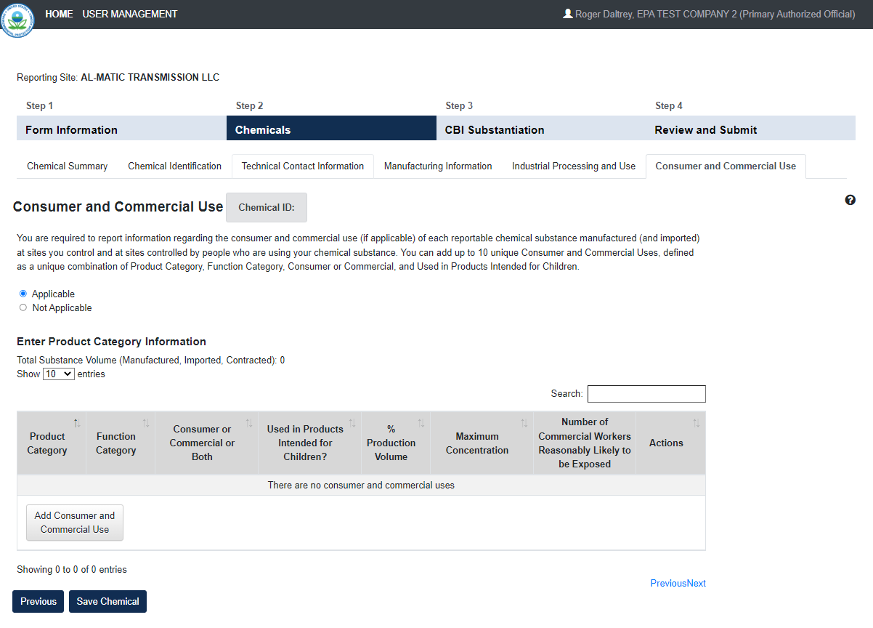This screenshot has height=628, width=873.
Task: Click 'Enter Product Category Information' heading
Action: tap(111, 342)
